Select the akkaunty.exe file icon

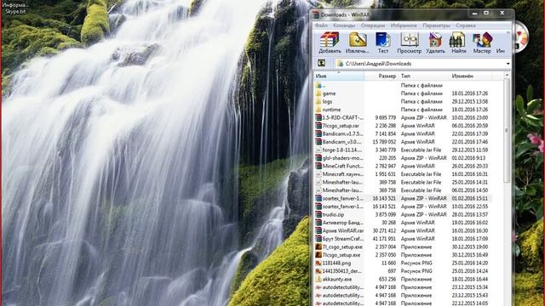(x=318, y=279)
